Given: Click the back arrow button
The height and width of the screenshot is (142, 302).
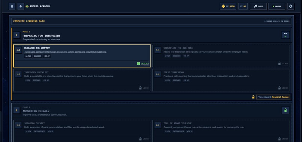Looking at the screenshot, I should click(x=21, y=6).
